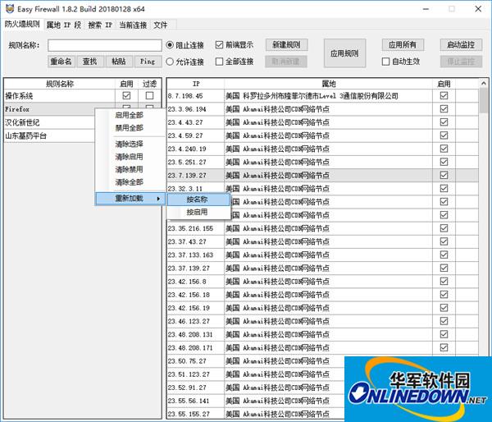Click the 新建规则 button
Viewport: 492px width, 422px height.
pyautogui.click(x=286, y=45)
